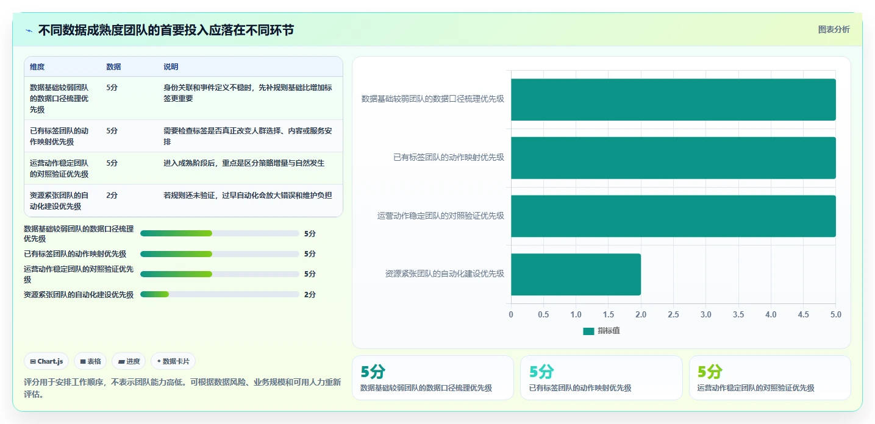Click the 表格 tag pill
The width and height of the screenshot is (875, 424).
90,361
